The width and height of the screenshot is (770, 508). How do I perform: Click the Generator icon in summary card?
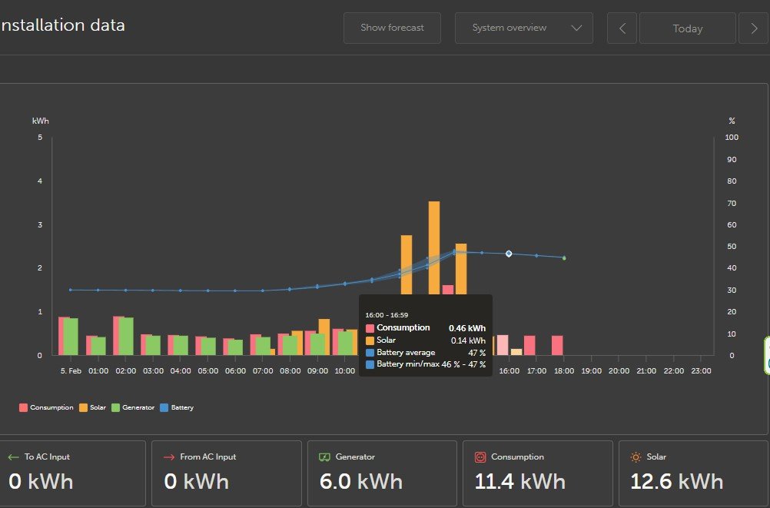[324, 457]
